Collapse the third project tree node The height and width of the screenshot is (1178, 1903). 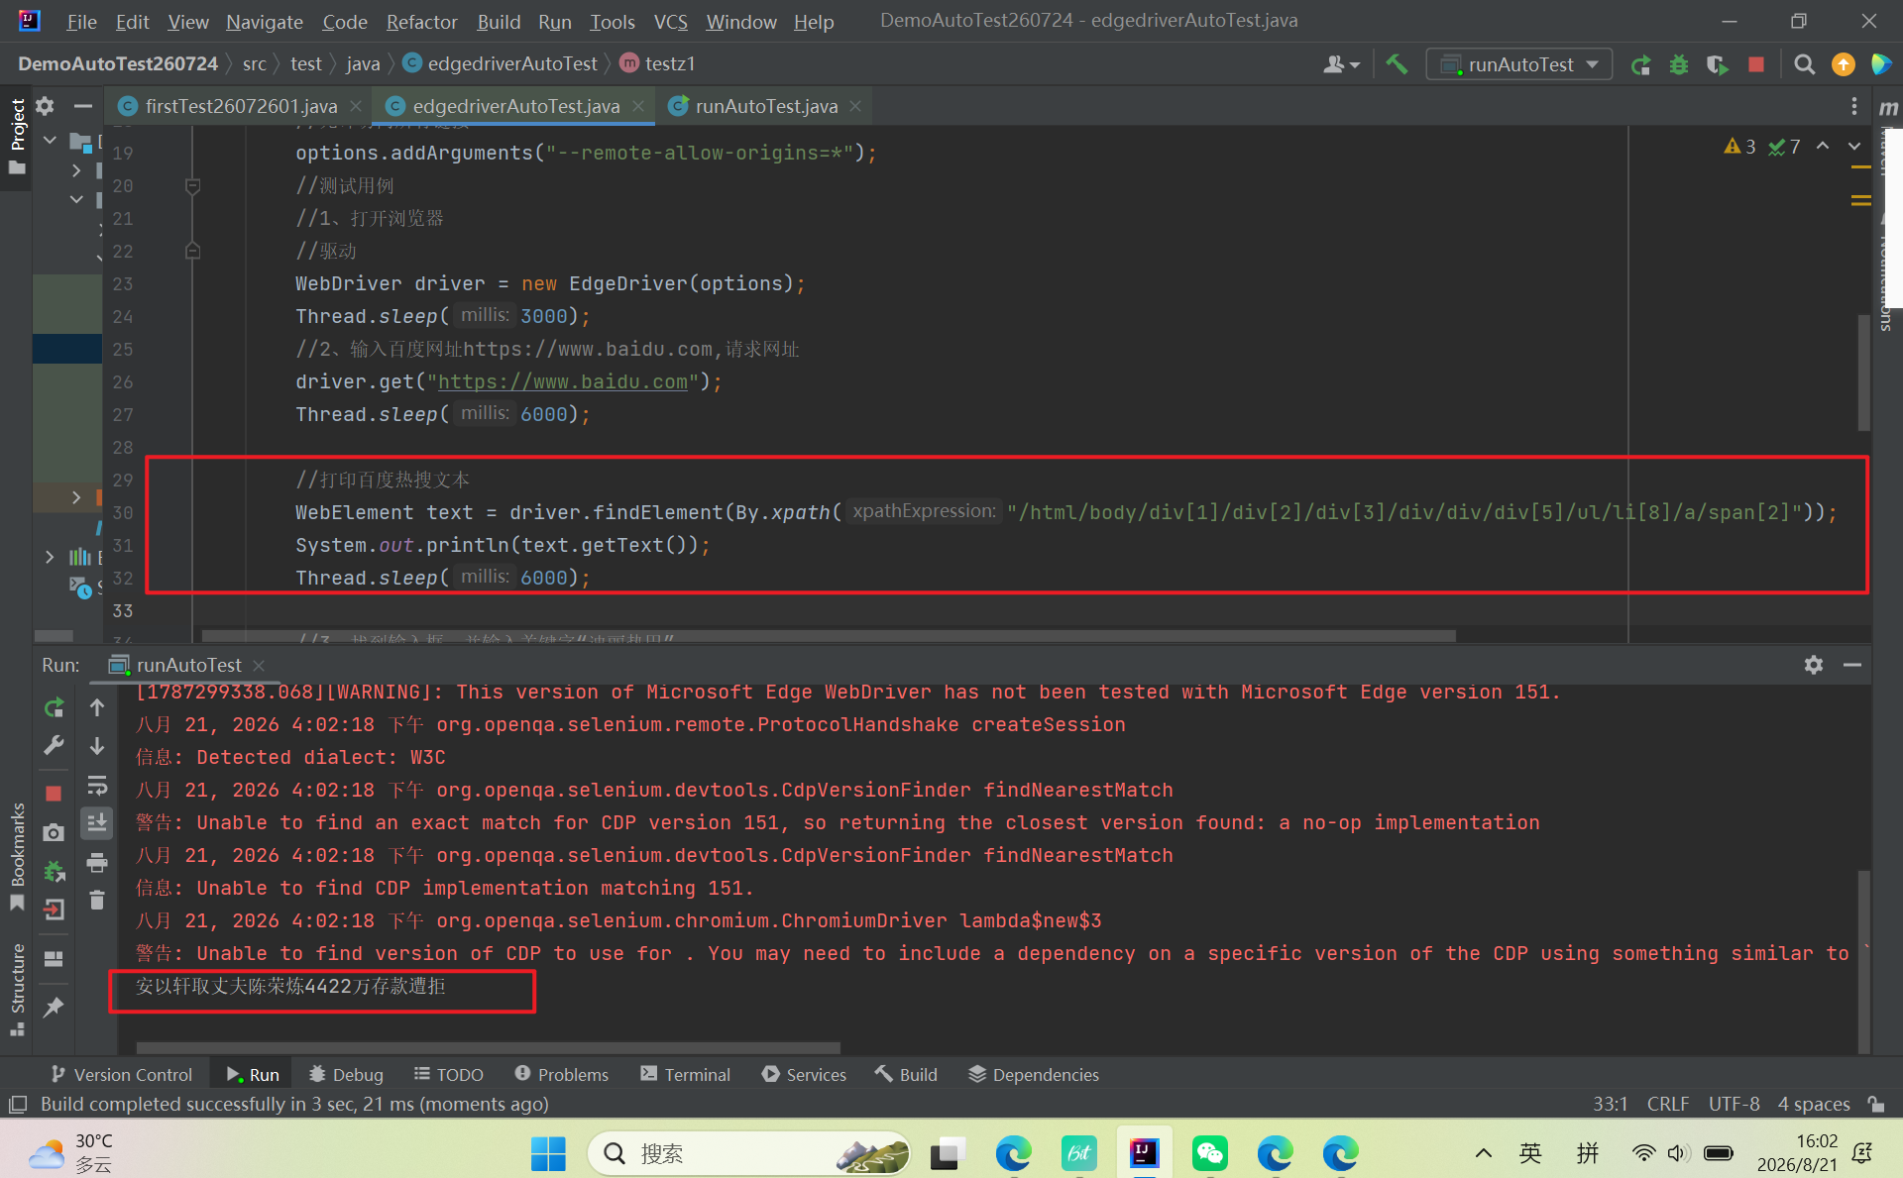[x=76, y=200]
